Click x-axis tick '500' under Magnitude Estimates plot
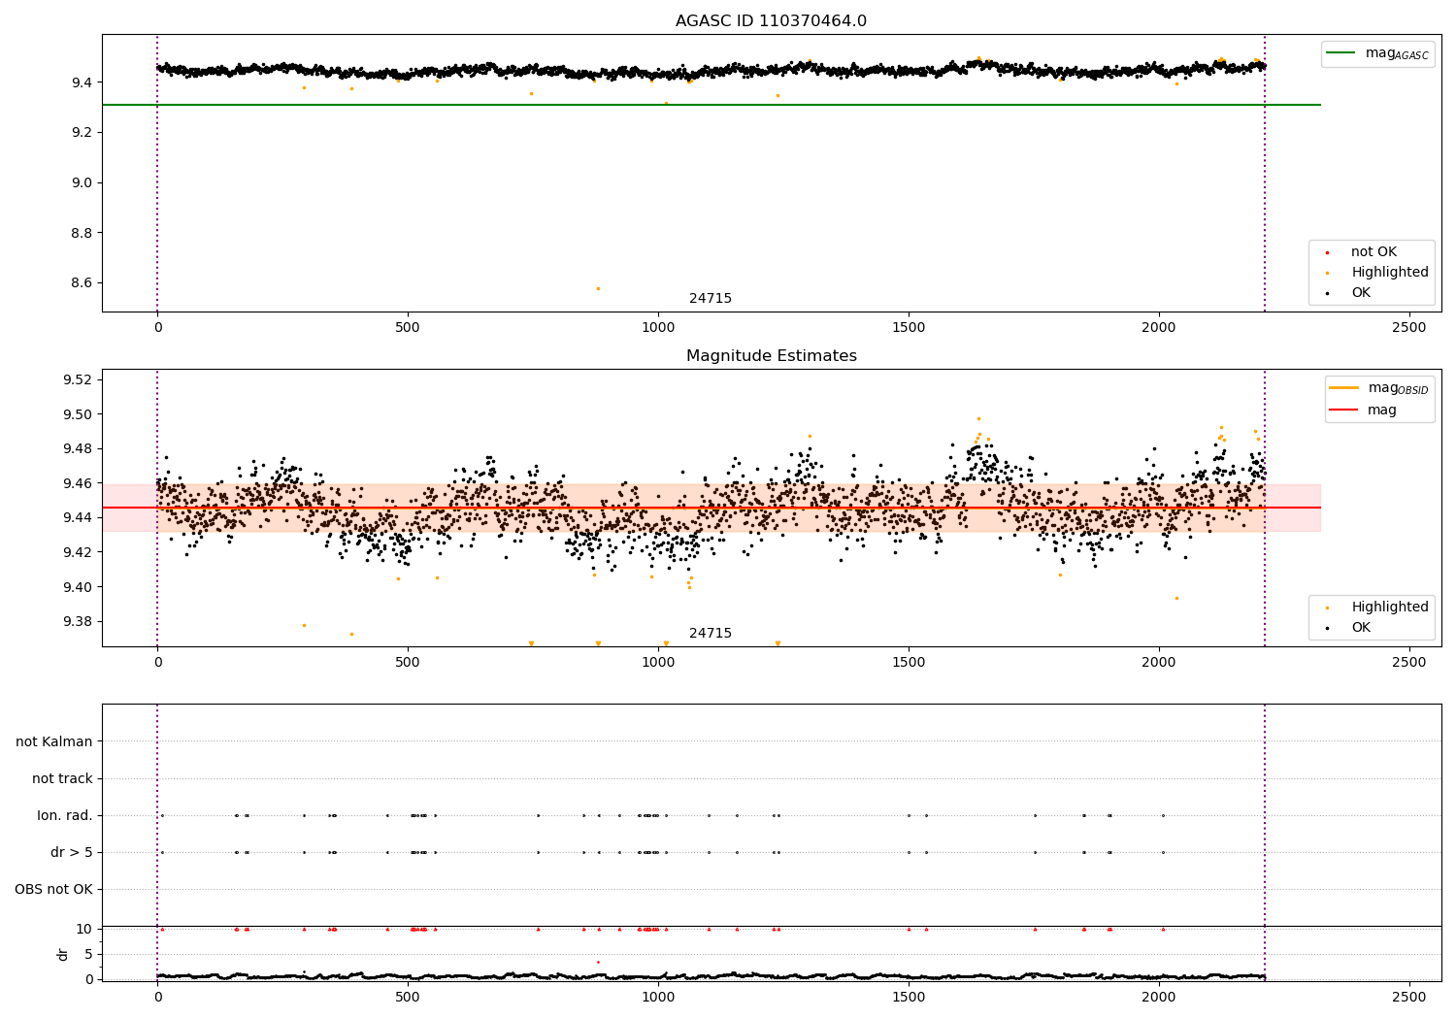The height and width of the screenshot is (1019, 1456). click(x=408, y=663)
